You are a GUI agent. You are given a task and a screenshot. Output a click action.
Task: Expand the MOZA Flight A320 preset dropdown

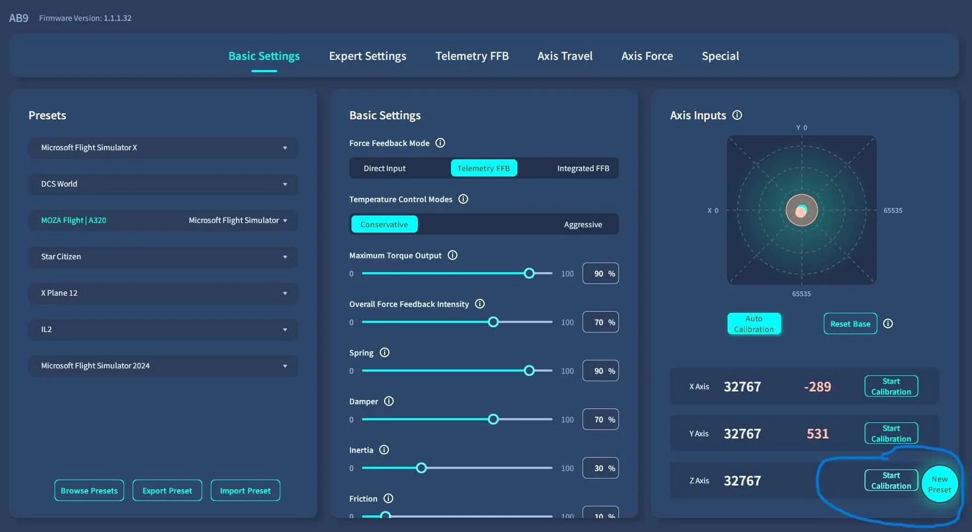coord(163,220)
